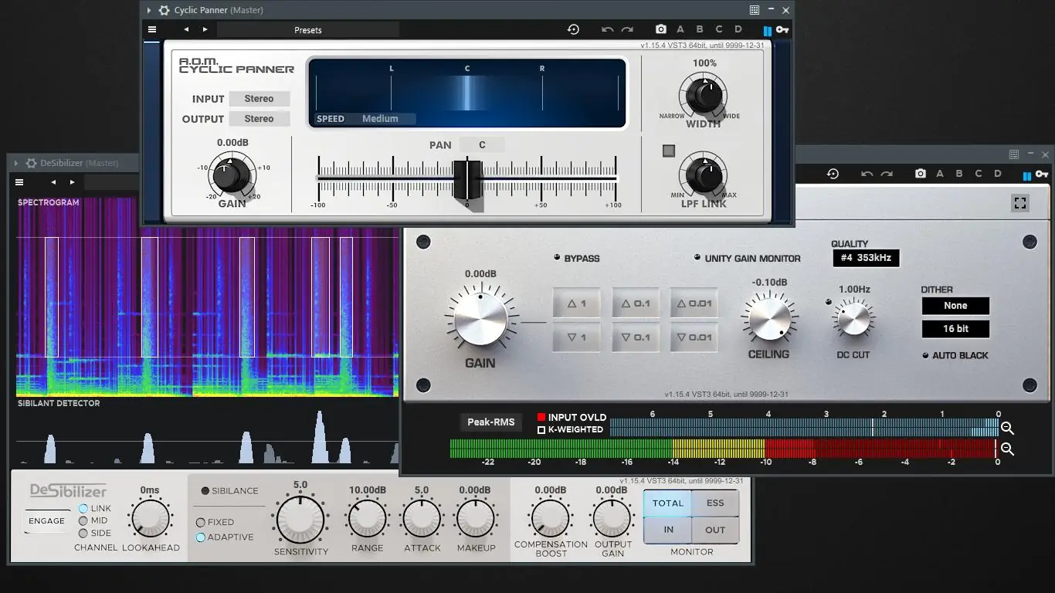Click key icon in the Ceiling plugin window
This screenshot has width=1055, height=593.
tap(1042, 175)
